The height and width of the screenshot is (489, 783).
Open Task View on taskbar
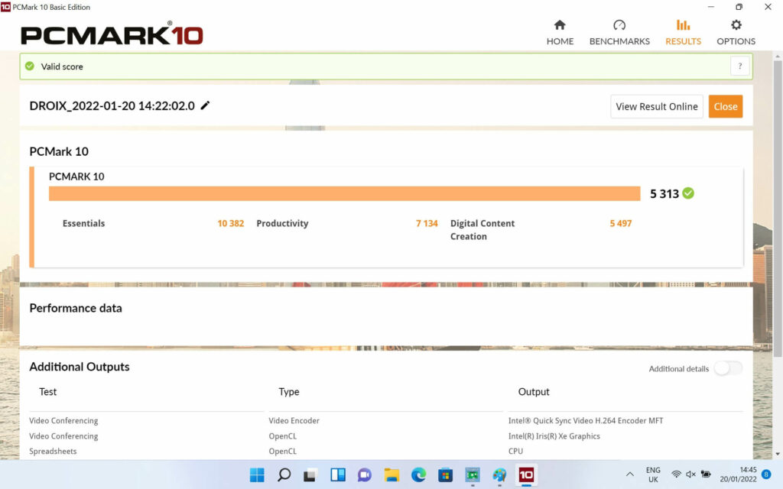click(x=310, y=474)
